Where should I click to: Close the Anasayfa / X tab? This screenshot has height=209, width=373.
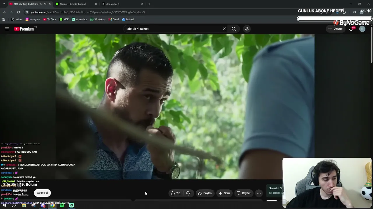click(142, 4)
